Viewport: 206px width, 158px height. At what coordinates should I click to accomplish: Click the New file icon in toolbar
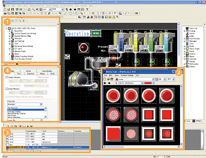click(5, 9)
